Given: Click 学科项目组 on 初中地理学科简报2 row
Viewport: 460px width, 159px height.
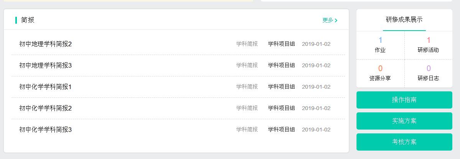Looking at the screenshot, I should click(x=281, y=44).
